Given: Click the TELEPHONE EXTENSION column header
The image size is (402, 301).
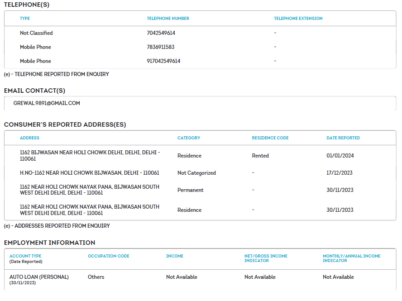Looking at the screenshot, I should [x=298, y=19].
